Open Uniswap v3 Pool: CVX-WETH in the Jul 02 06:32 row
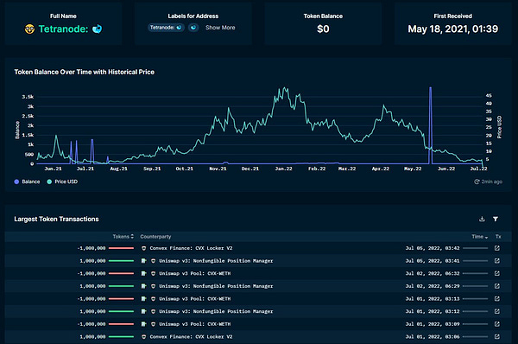This screenshot has height=344, width=518. 194,273
